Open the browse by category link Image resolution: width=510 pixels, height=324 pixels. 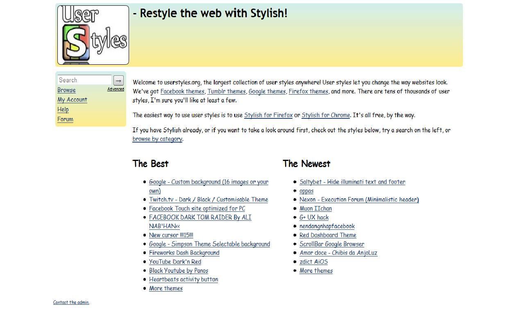point(157,139)
